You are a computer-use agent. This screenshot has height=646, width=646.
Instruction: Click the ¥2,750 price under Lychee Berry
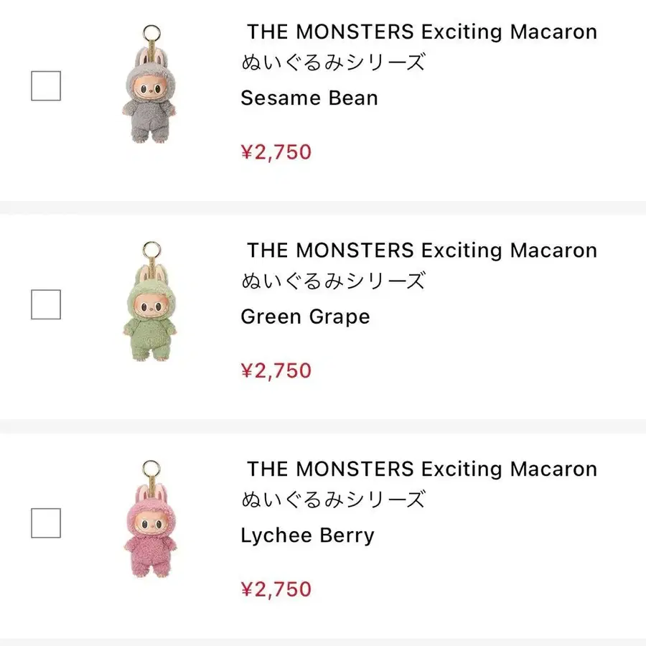point(276,590)
